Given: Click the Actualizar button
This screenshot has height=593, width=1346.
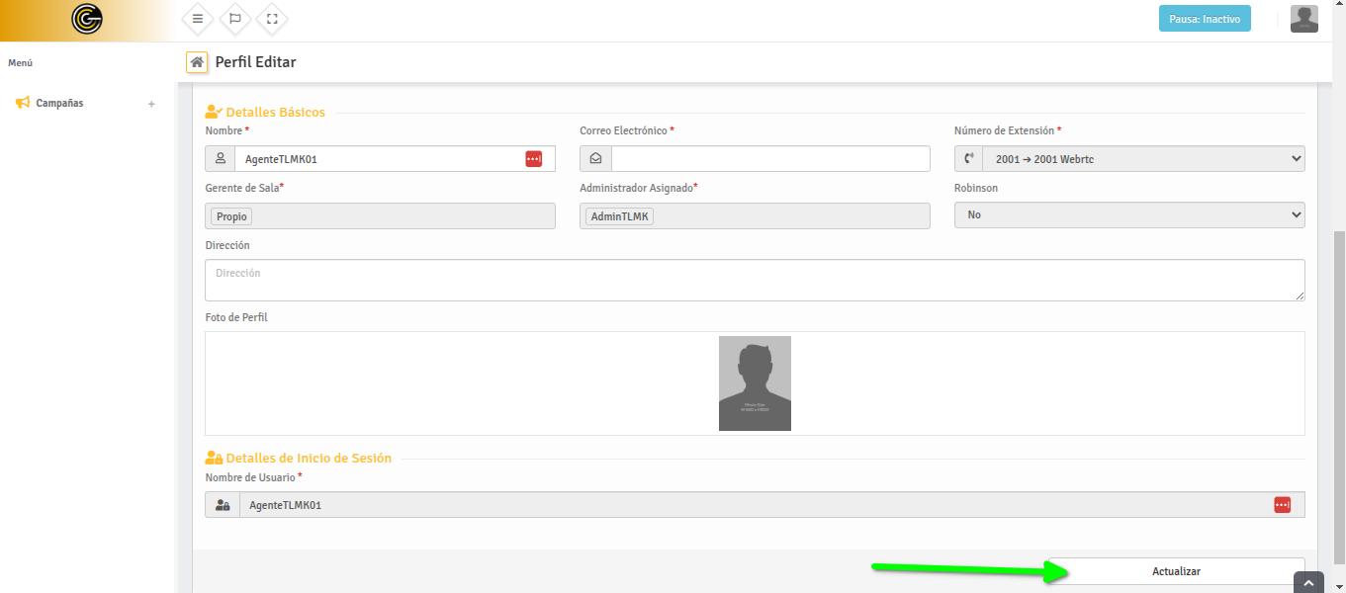Looking at the screenshot, I should 1176,571.
